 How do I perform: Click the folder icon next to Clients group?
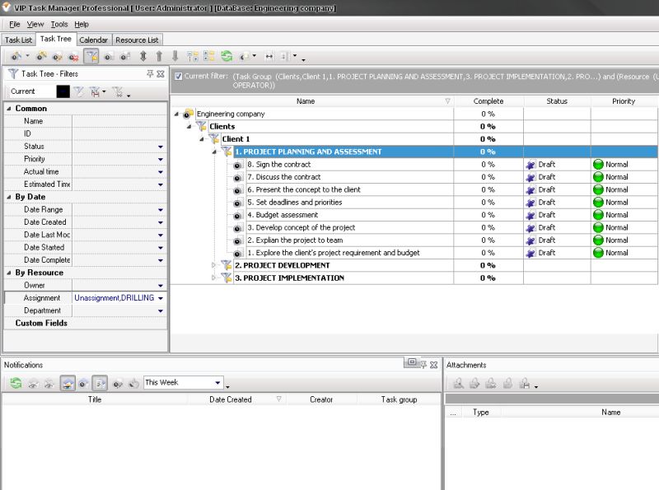tap(201, 126)
